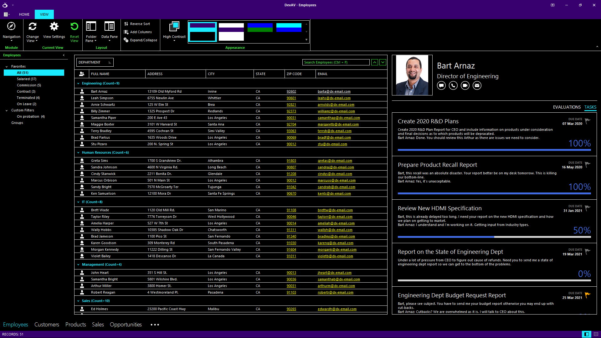The image size is (601, 338).
Task: Switch to the HOME ribbon tab
Action: 24,14
